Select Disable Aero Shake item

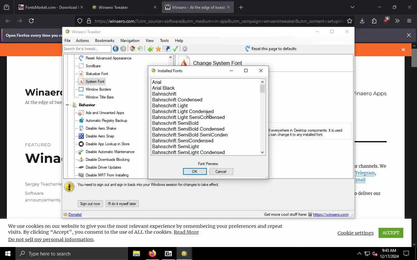(101, 128)
